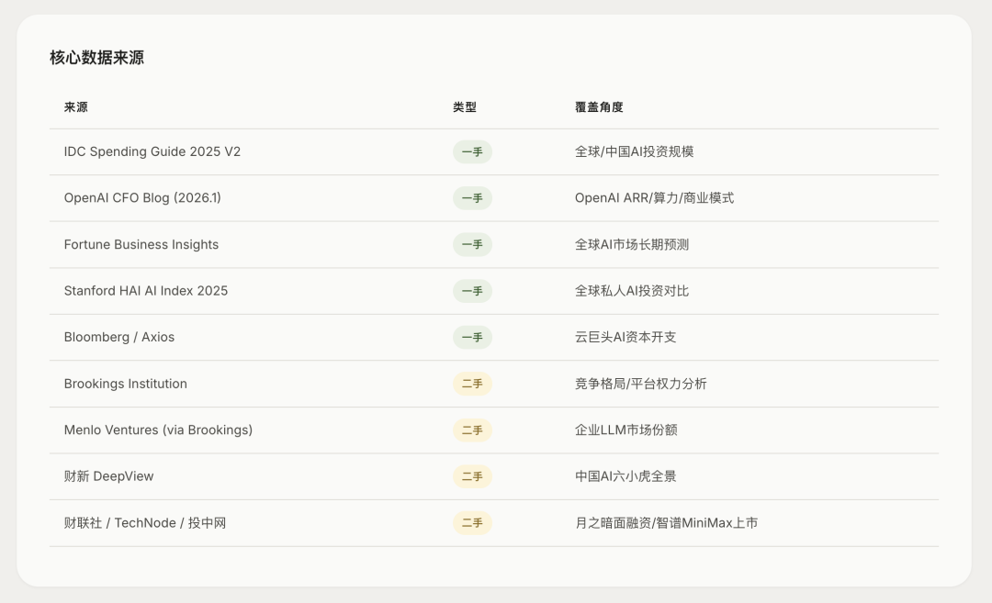992x603 pixels.
Task: Click the text 中国AI六小虎全景
Action: click(x=626, y=476)
